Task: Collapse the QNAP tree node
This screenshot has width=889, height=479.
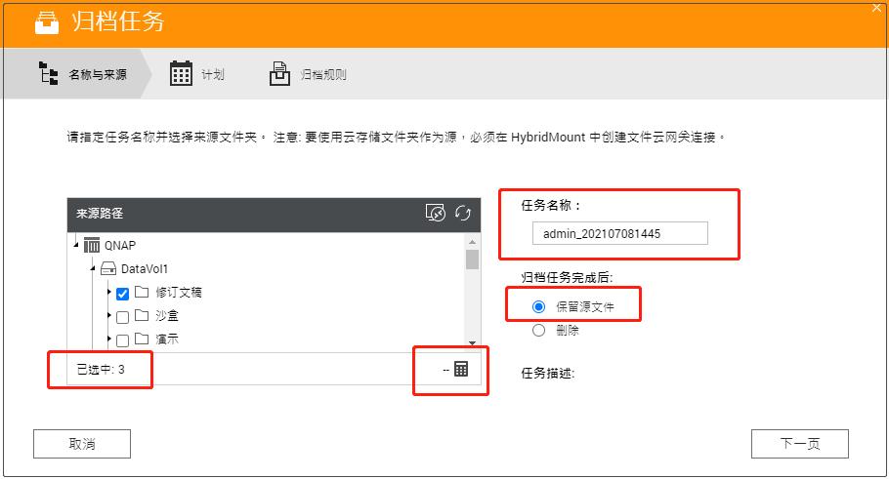Action: pyautogui.click(x=76, y=245)
